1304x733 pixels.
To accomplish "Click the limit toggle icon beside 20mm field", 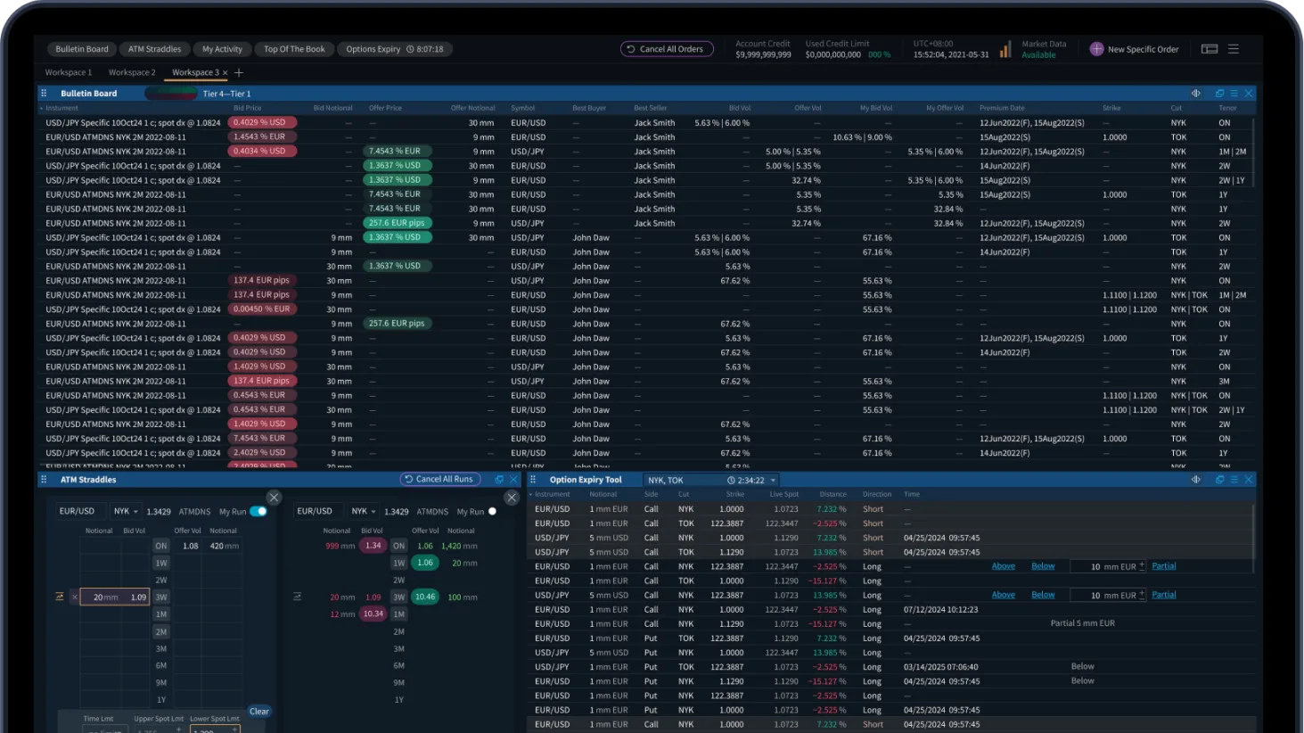I will 59,597.
